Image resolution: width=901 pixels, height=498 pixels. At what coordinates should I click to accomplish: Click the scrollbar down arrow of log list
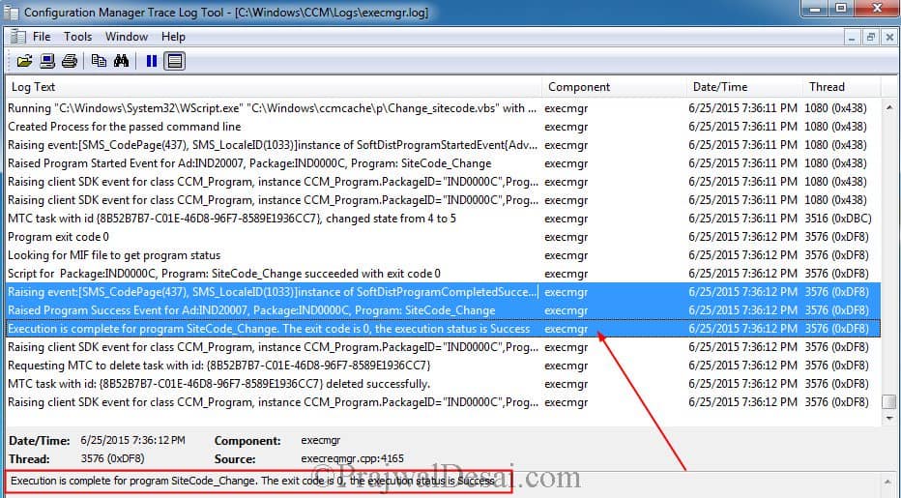[889, 419]
